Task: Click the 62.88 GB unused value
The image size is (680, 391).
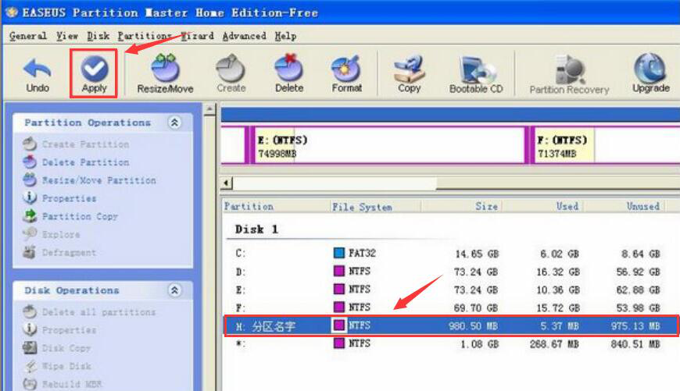Action: coord(638,290)
